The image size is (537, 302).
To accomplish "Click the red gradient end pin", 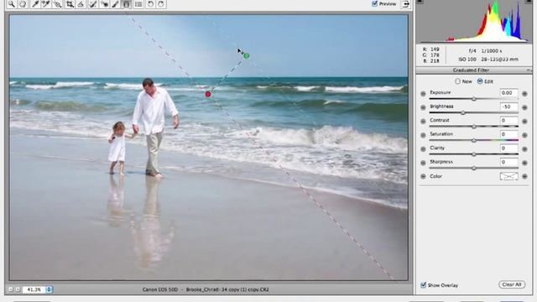I will pyautogui.click(x=208, y=94).
